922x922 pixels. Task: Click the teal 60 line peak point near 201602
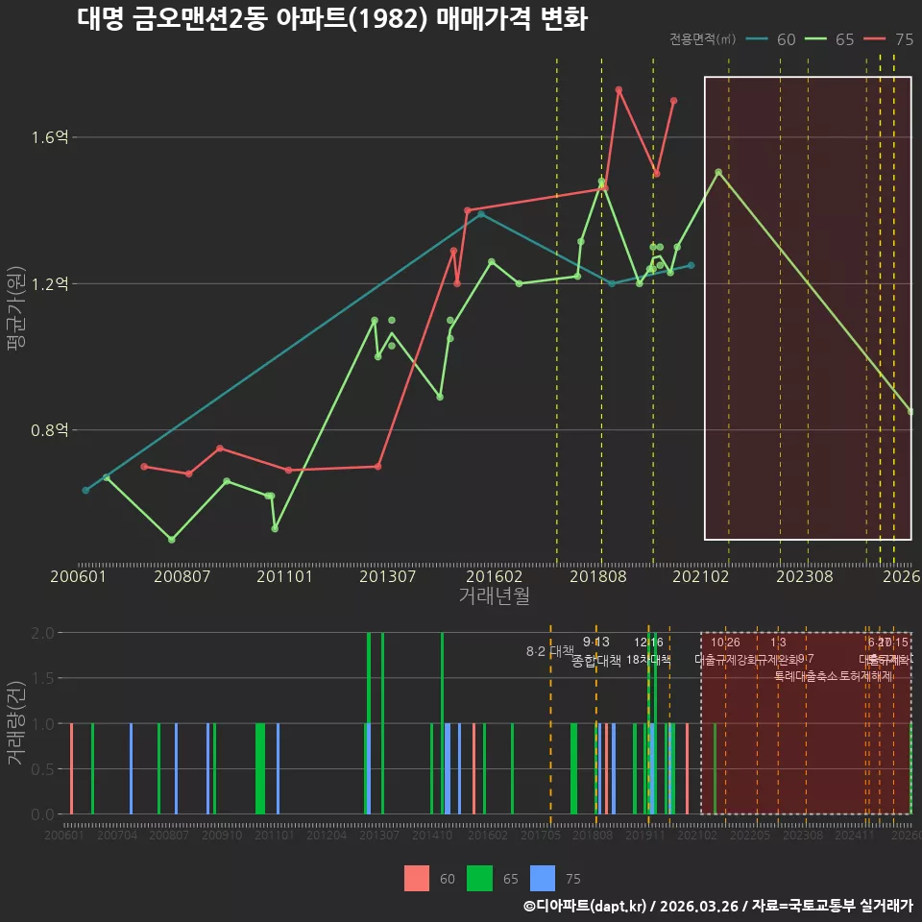(481, 214)
